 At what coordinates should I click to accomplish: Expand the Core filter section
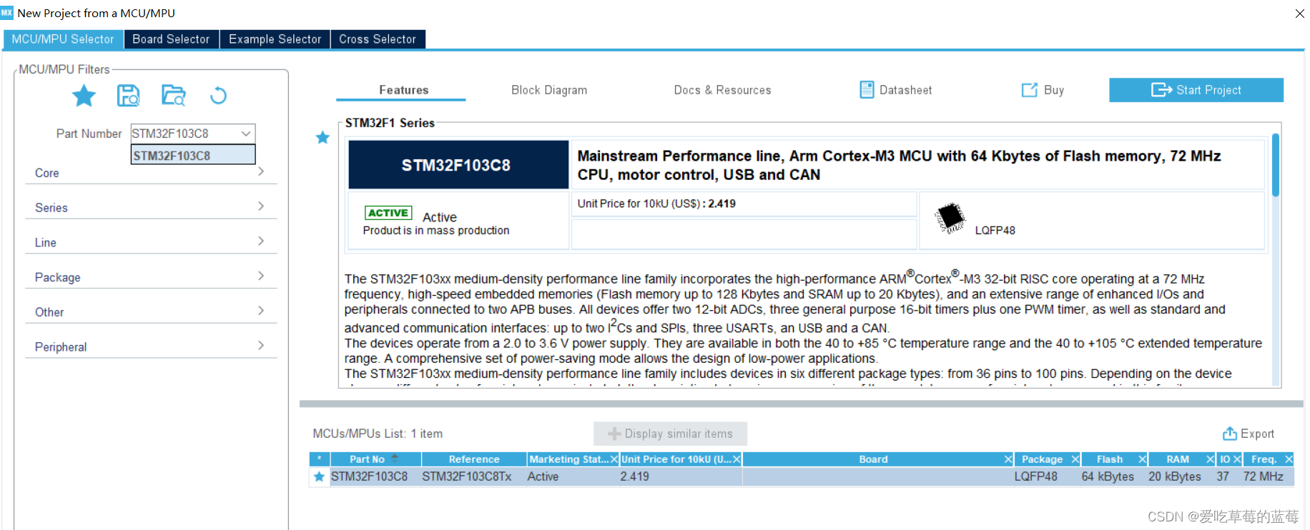[151, 172]
